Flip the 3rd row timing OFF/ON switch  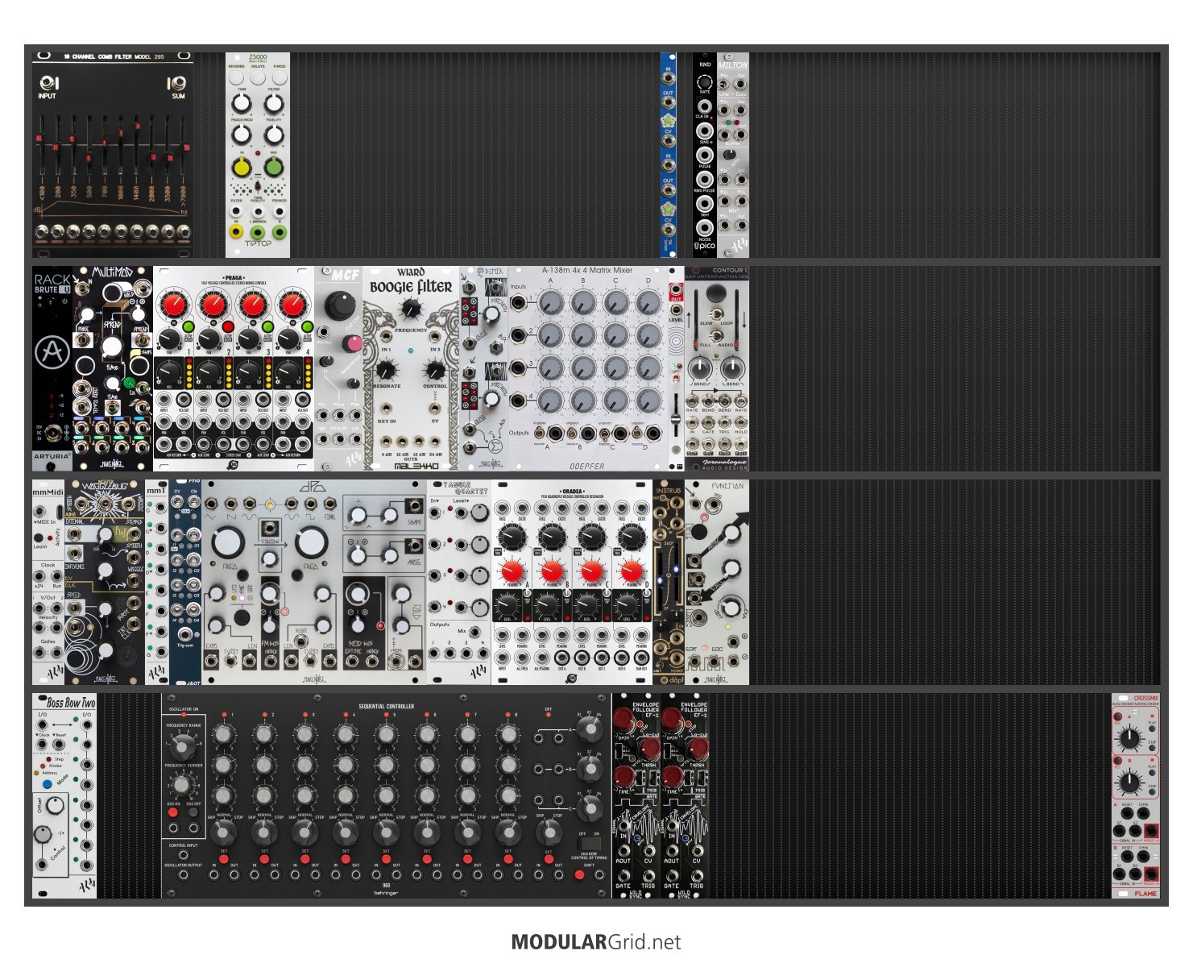click(589, 843)
